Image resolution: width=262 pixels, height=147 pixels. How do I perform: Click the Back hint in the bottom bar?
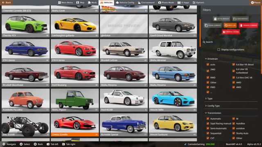pos(38,144)
